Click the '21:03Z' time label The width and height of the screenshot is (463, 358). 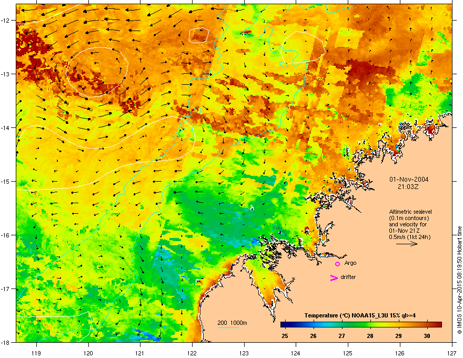408,187
